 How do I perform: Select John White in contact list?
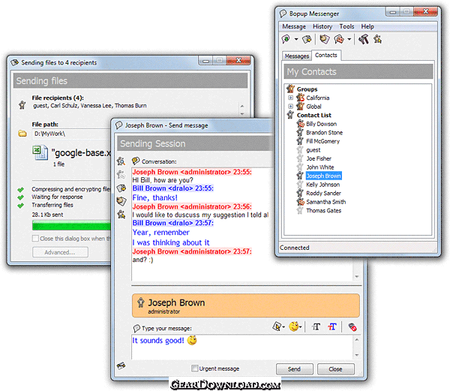pos(320,167)
